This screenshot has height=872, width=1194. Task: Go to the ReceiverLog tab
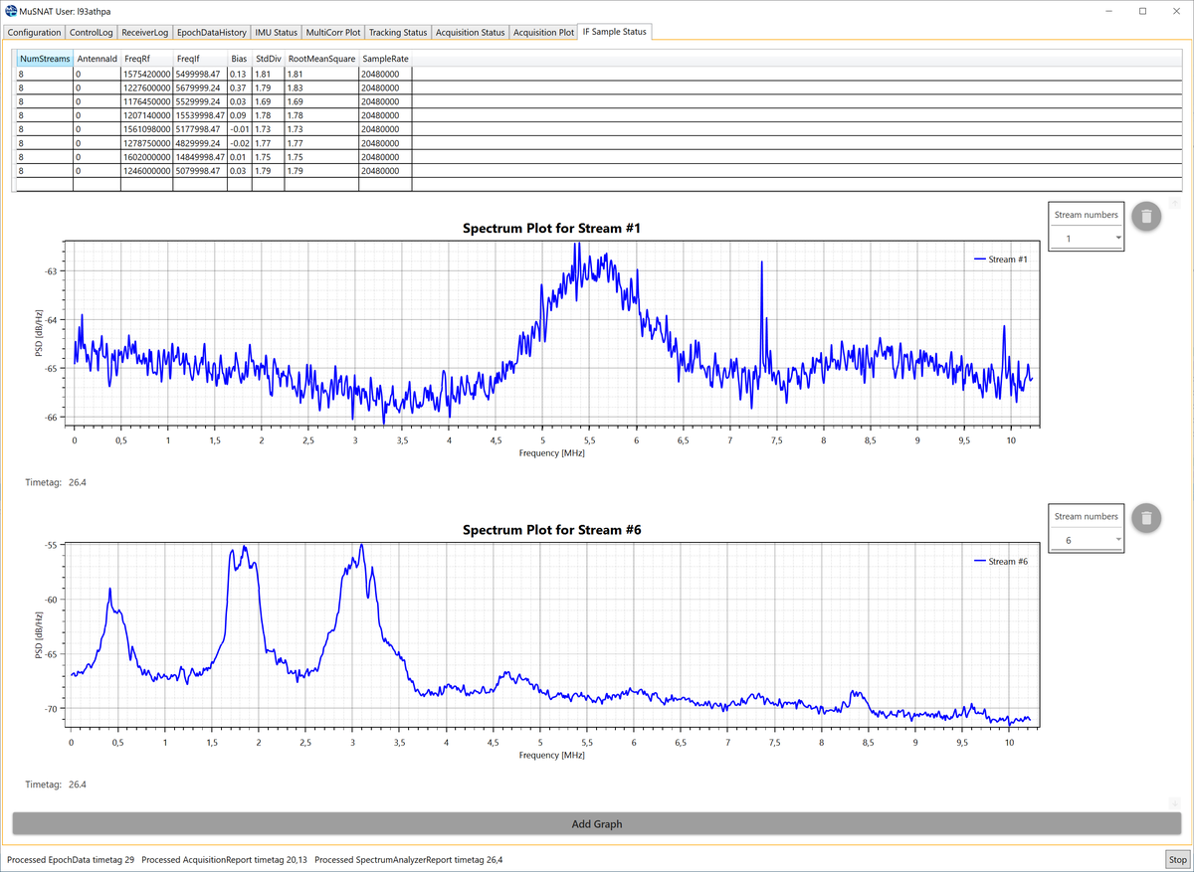pyautogui.click(x=145, y=32)
